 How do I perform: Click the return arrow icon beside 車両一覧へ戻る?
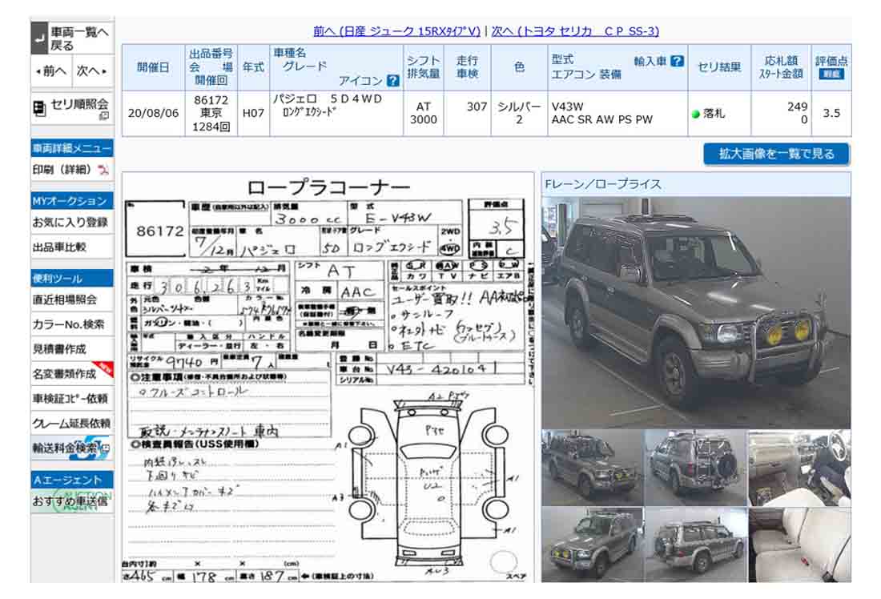pos(39,38)
